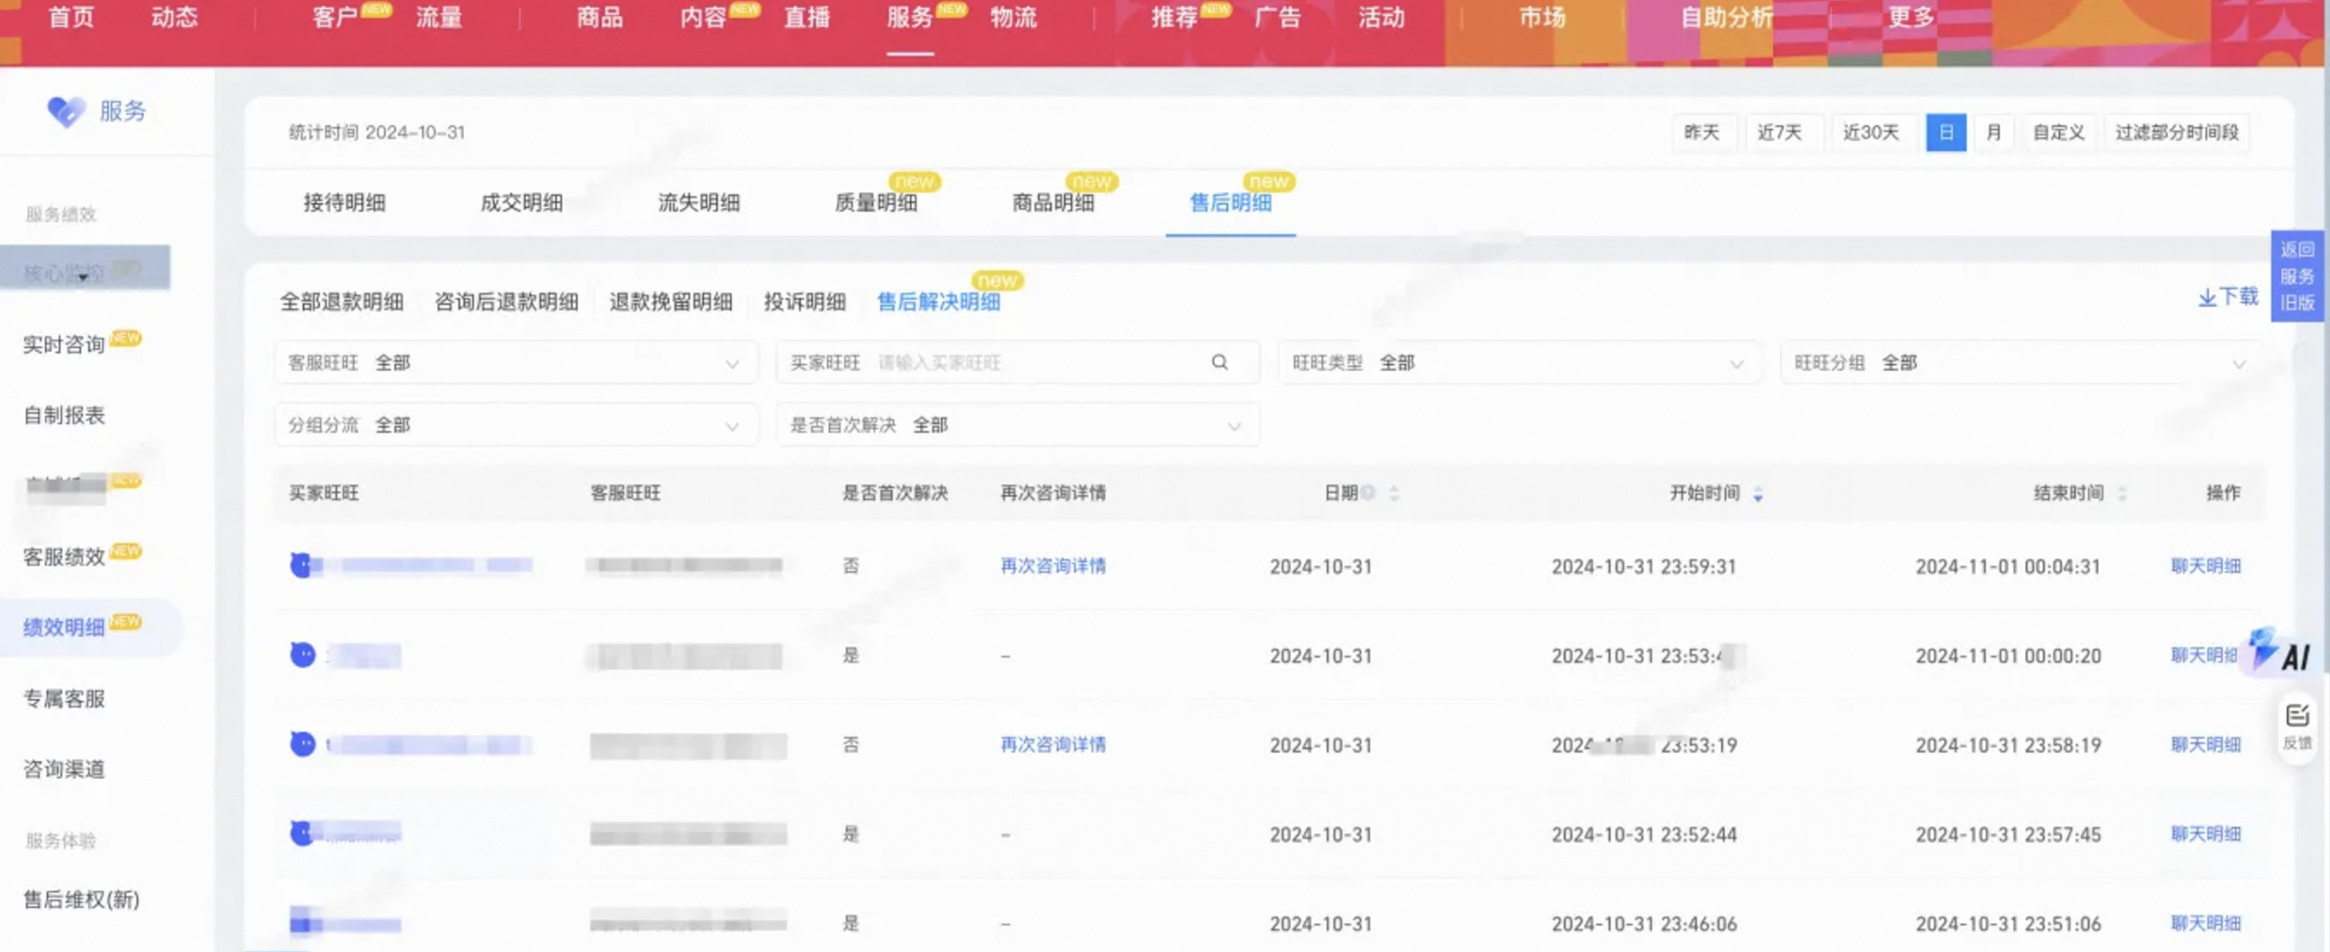Click the 下载 download link
Image resolution: width=2330 pixels, height=952 pixels.
(2228, 297)
